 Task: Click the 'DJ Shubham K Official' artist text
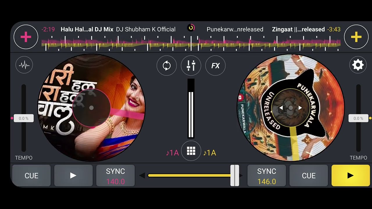coord(146,29)
